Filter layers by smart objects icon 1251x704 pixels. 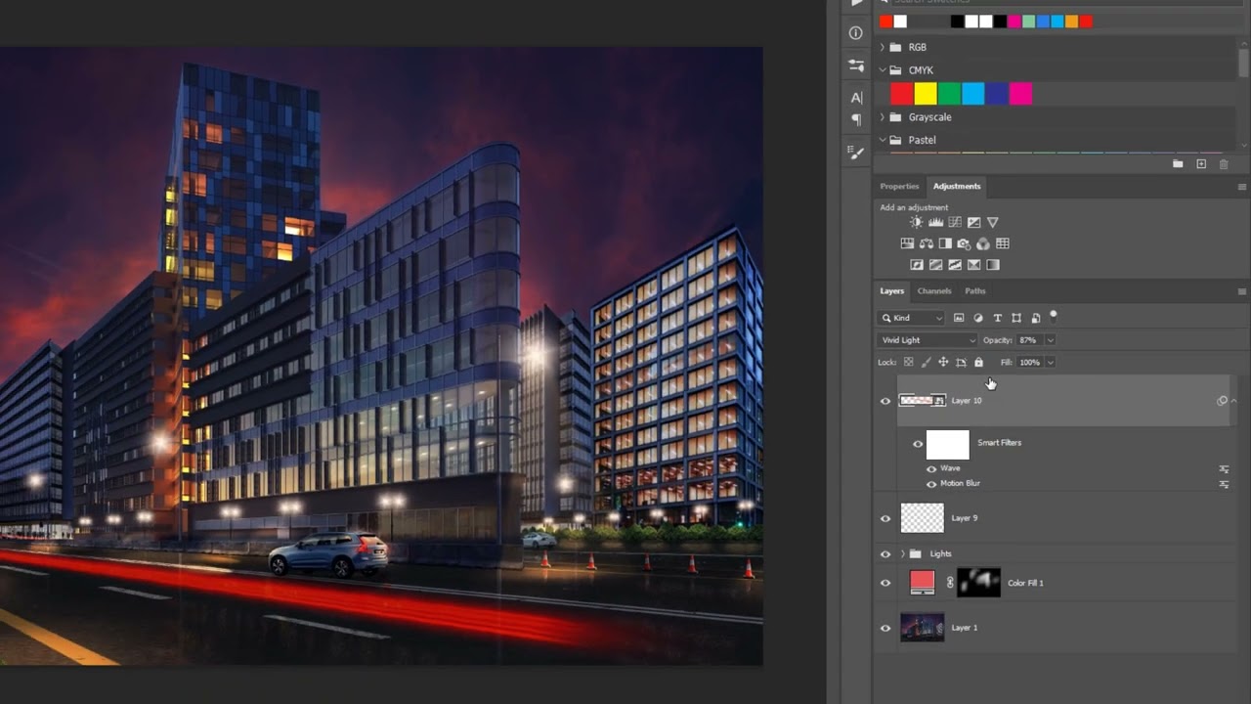(1036, 318)
